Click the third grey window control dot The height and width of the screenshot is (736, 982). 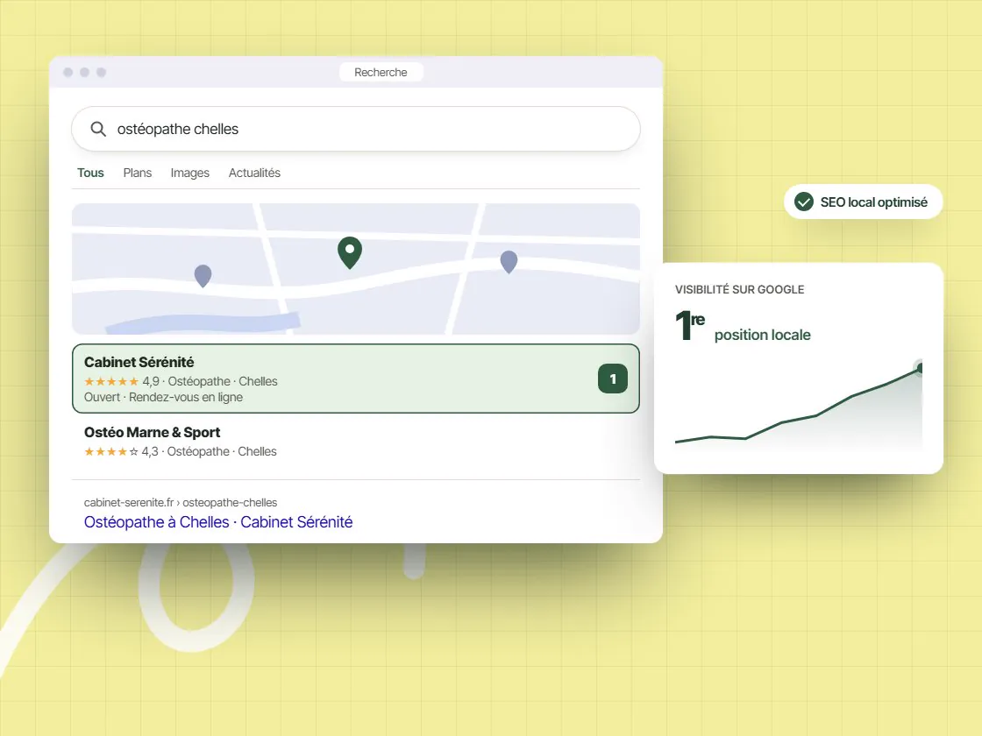[x=101, y=72]
